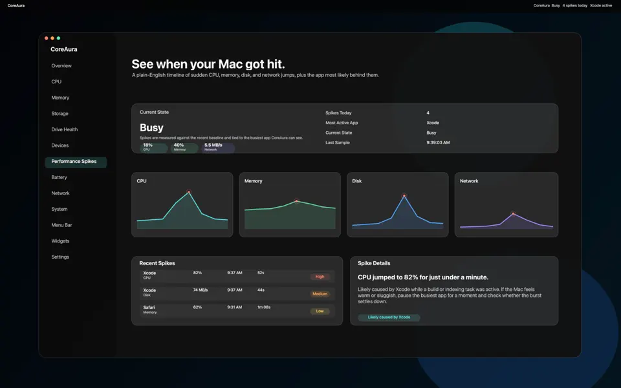Viewport: 621px width, 388px height.
Task: Click the 44s duration in Xcode Disk row
Action: coord(261,290)
